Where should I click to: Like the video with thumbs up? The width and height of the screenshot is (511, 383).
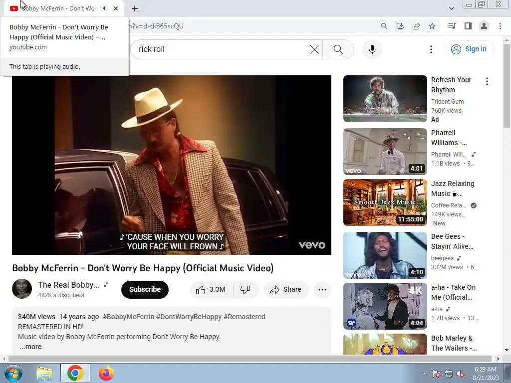tap(211, 290)
